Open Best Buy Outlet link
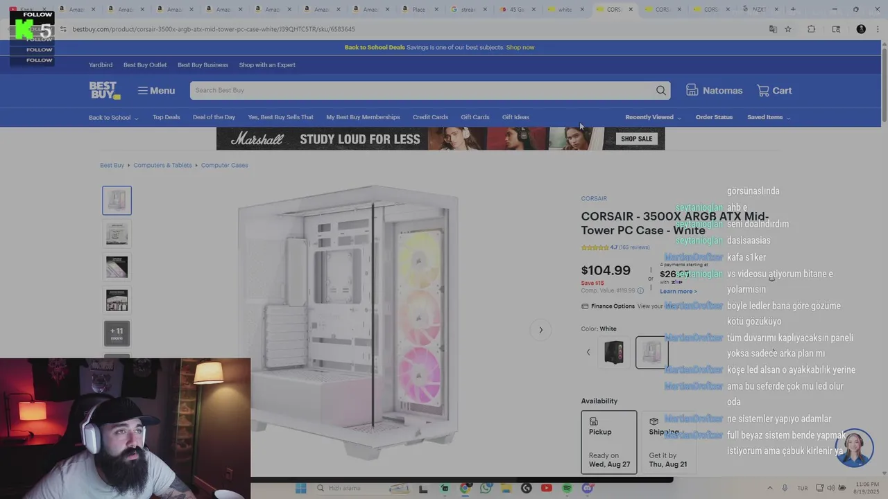Image resolution: width=888 pixels, height=499 pixels. (x=145, y=65)
